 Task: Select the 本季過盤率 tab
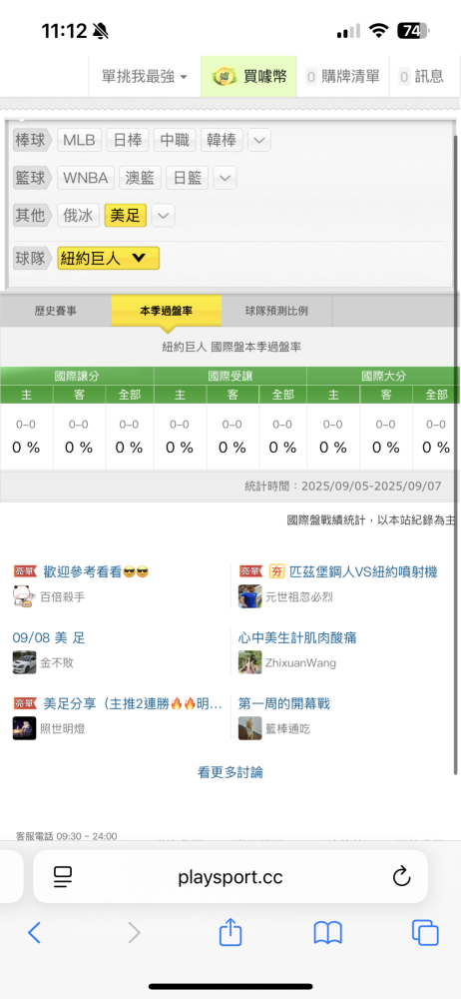click(x=167, y=312)
